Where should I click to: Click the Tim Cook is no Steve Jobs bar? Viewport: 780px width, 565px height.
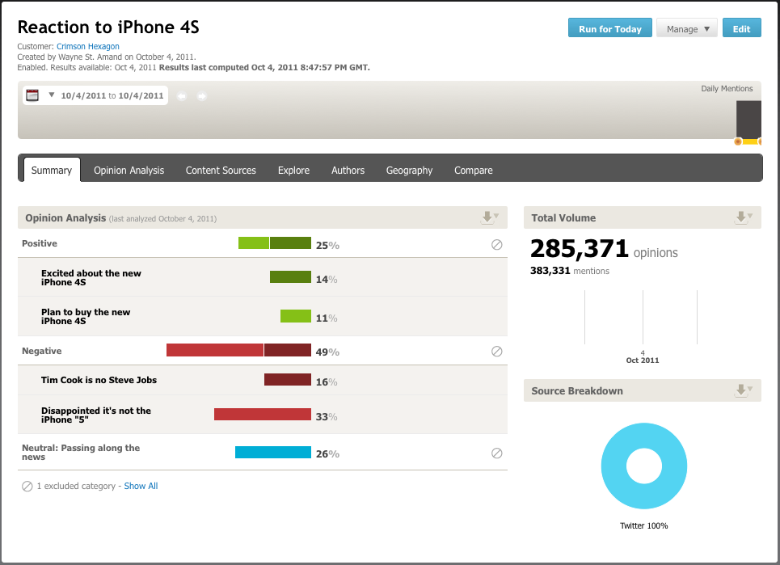[x=288, y=379]
